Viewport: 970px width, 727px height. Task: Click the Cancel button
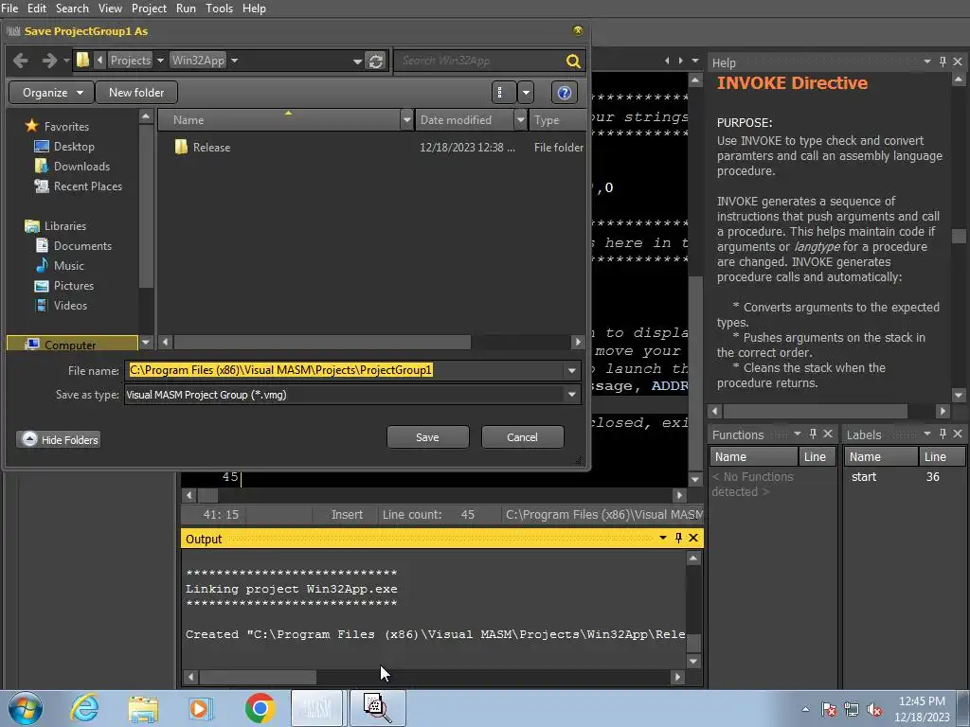[x=522, y=437]
